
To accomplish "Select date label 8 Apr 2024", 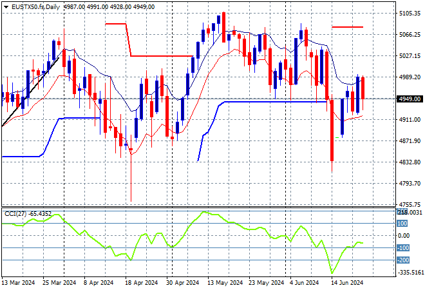I will tap(99, 283).
